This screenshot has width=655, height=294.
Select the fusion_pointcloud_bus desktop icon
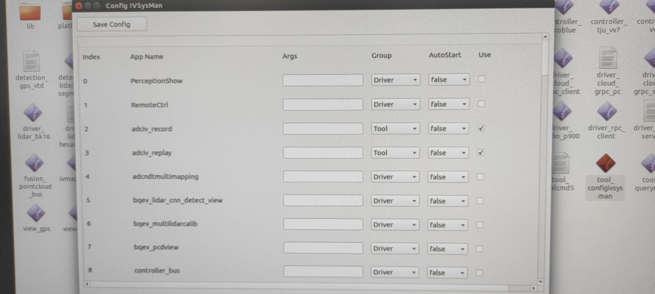[x=34, y=165]
